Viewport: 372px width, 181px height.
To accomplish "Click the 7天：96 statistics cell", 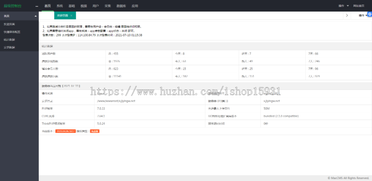I will pyautogui.click(x=339, y=69).
